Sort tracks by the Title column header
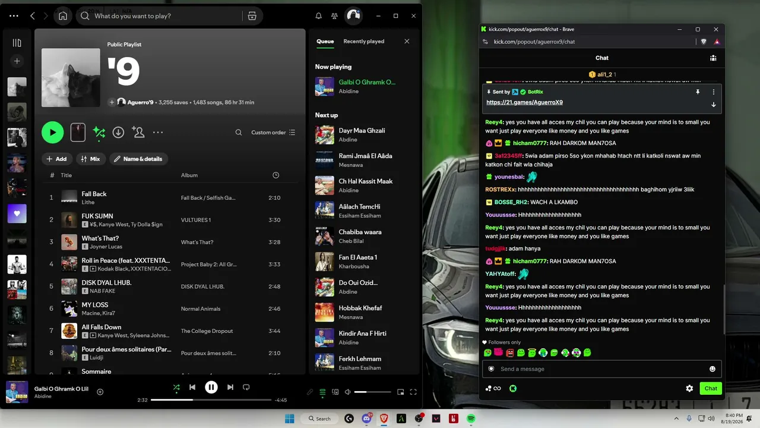 point(66,175)
